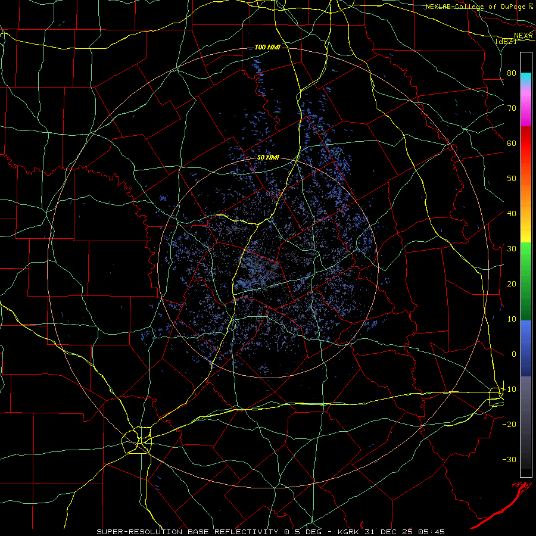Click the cyan segment of the dBZ color bar
Image resolution: width=536 pixels, height=536 pixels.
click(526, 77)
